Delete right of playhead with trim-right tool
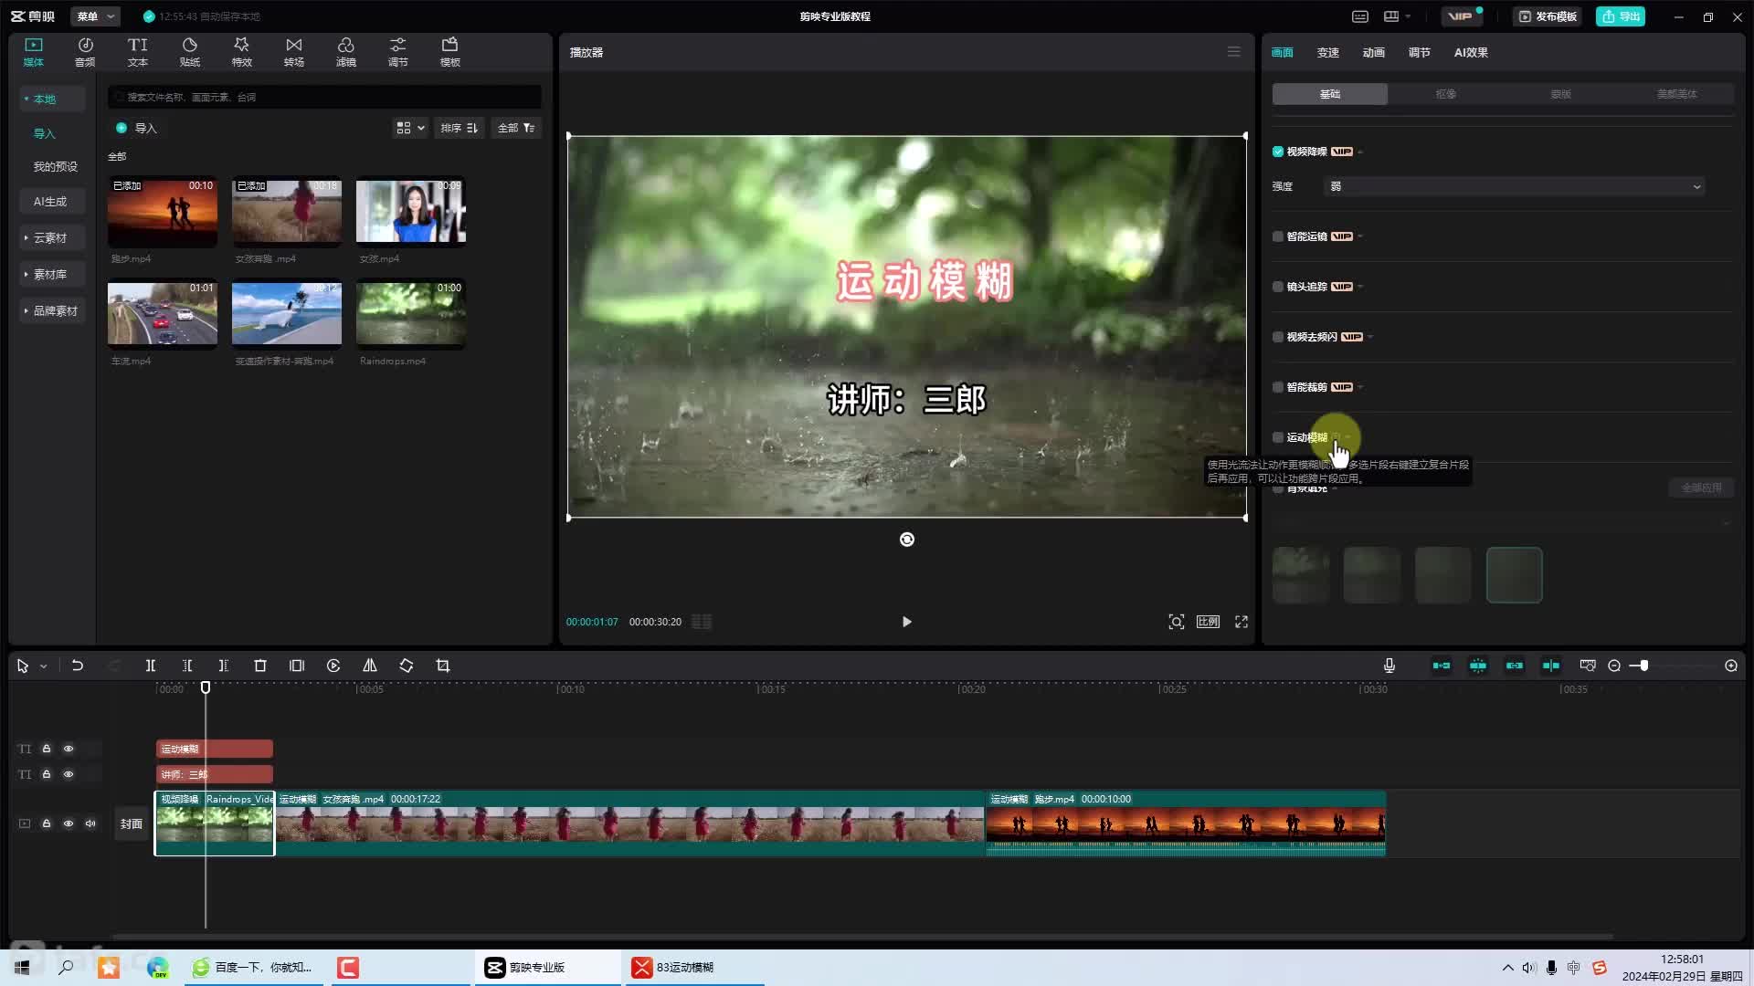1754x986 pixels. click(x=224, y=666)
